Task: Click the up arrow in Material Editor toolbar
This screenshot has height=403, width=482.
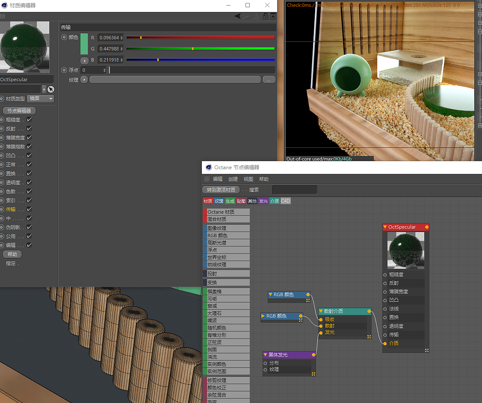Action: [256, 16]
